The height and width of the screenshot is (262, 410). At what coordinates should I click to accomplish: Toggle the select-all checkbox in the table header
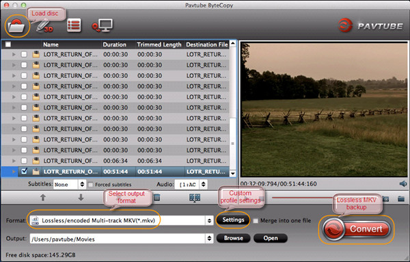pyautogui.click(x=8, y=44)
